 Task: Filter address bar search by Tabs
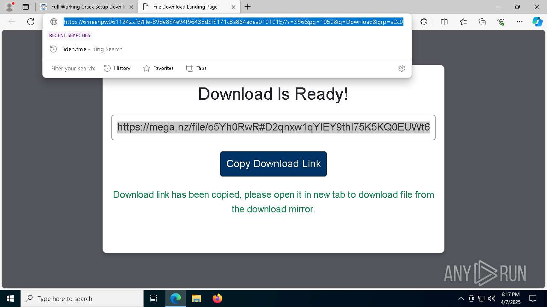(196, 68)
